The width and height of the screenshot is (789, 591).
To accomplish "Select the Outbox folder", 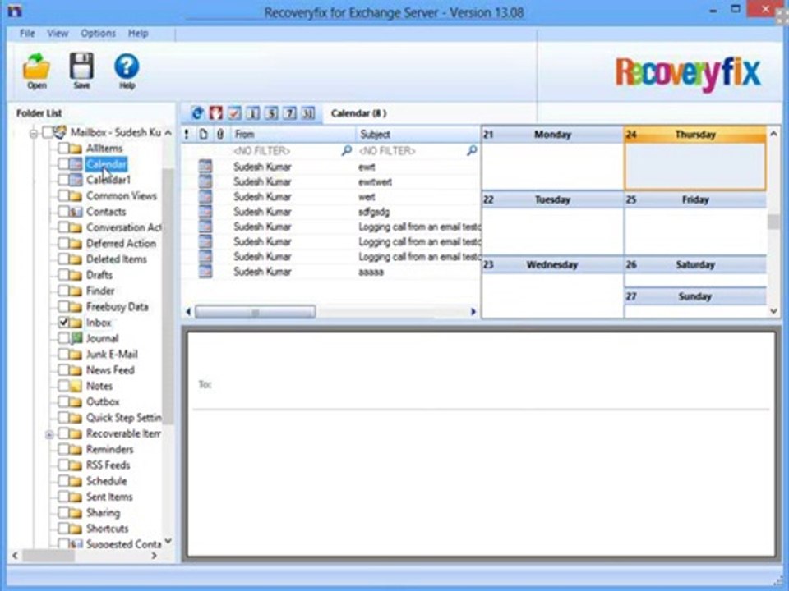I will pos(103,401).
